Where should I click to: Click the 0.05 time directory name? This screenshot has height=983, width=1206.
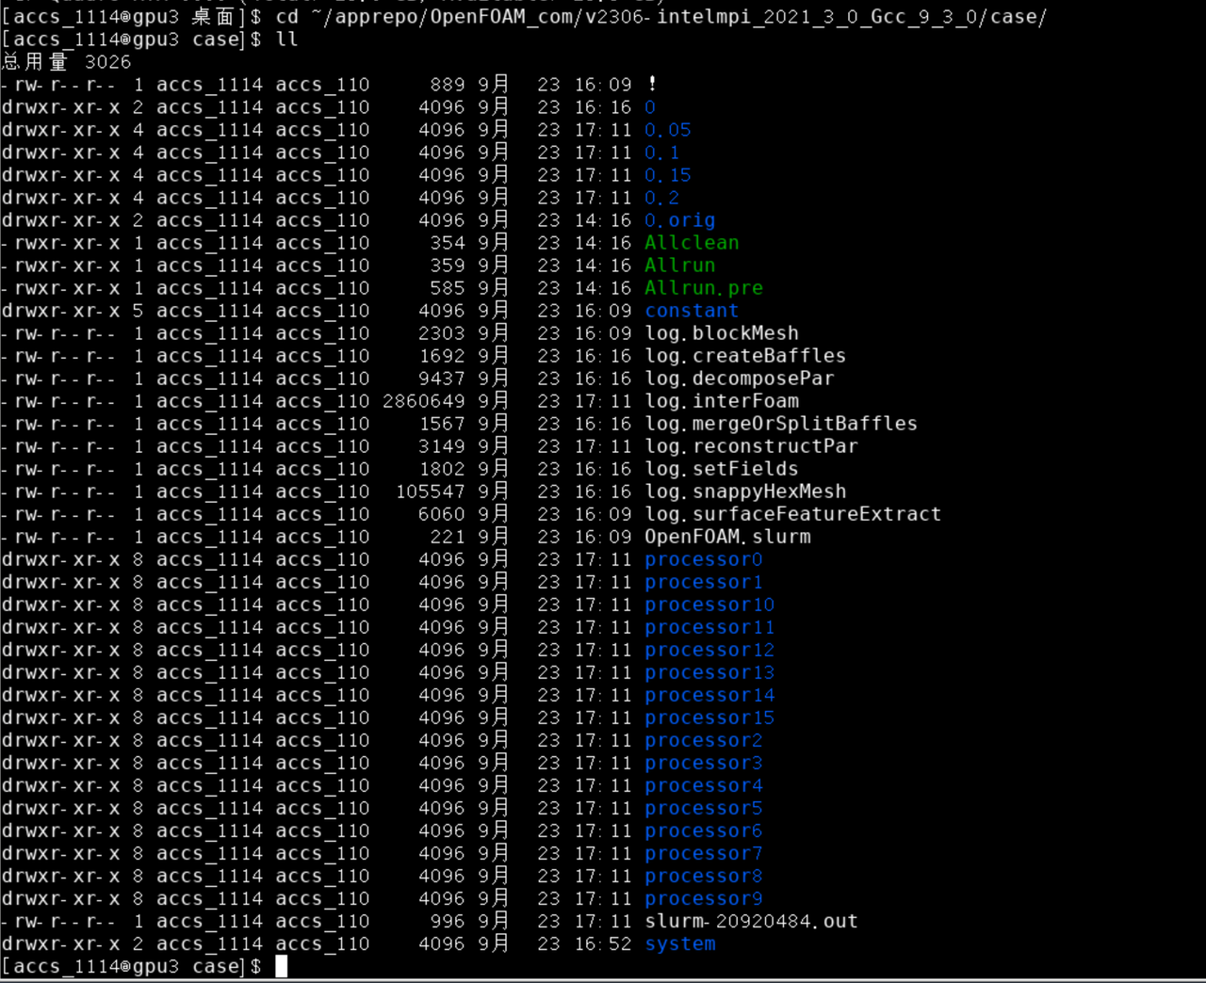point(667,130)
